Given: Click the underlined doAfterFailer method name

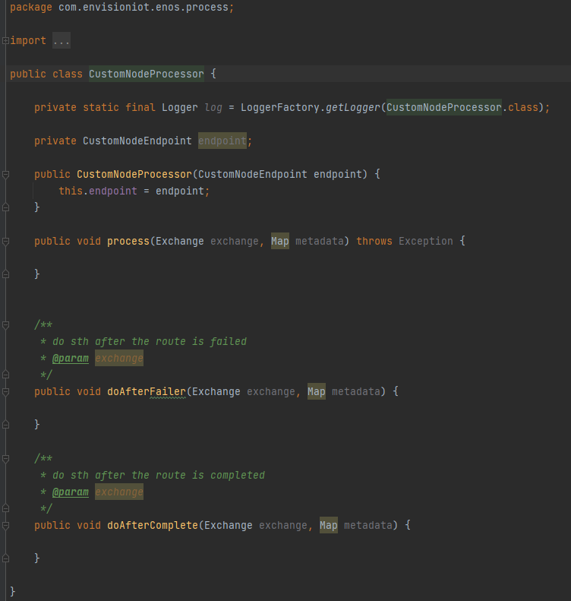Looking at the screenshot, I should [146, 391].
